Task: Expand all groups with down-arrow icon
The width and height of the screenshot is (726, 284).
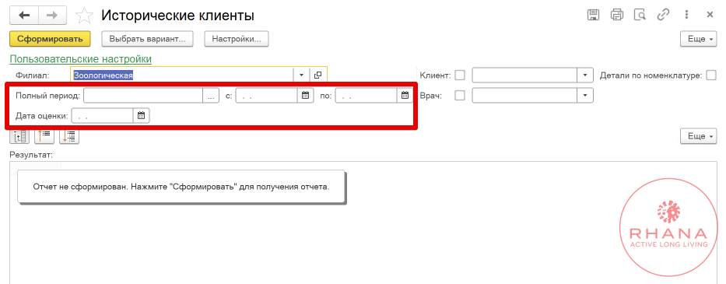Action: 69,136
